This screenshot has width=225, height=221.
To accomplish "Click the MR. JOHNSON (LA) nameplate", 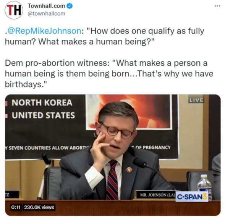I will (157, 195).
